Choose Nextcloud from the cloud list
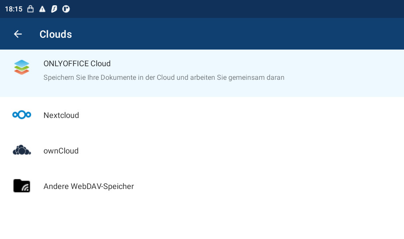Image resolution: width=404 pixels, height=239 pixels. (202, 115)
